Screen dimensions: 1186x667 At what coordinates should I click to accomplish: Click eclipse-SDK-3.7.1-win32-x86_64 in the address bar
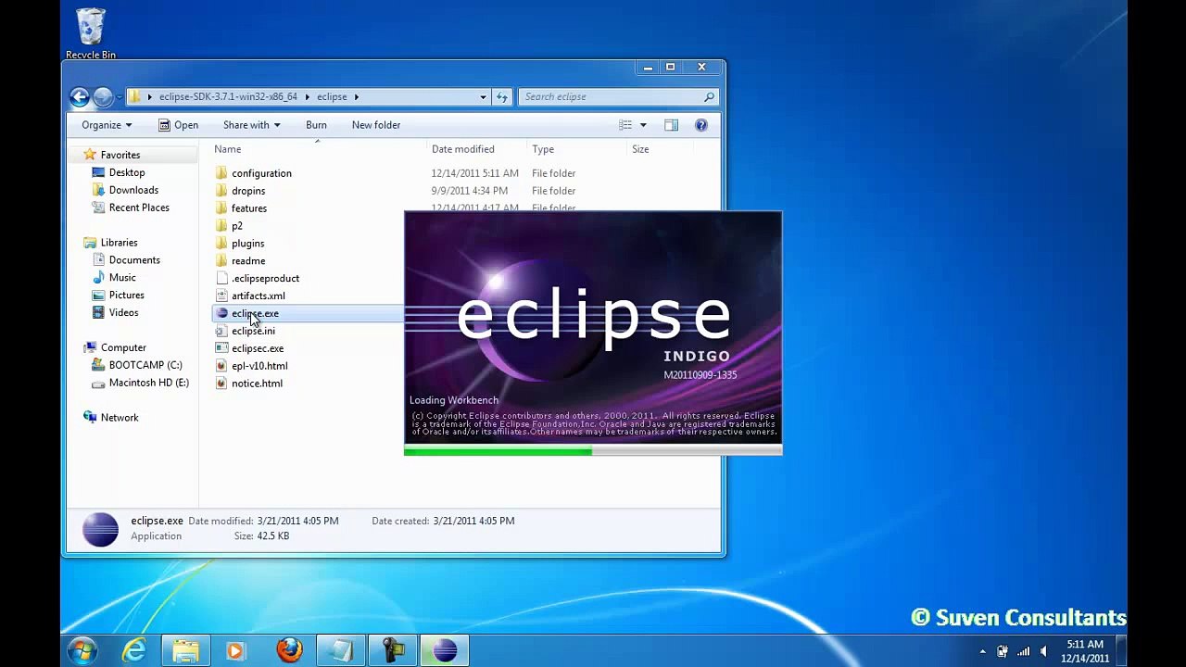(x=228, y=96)
